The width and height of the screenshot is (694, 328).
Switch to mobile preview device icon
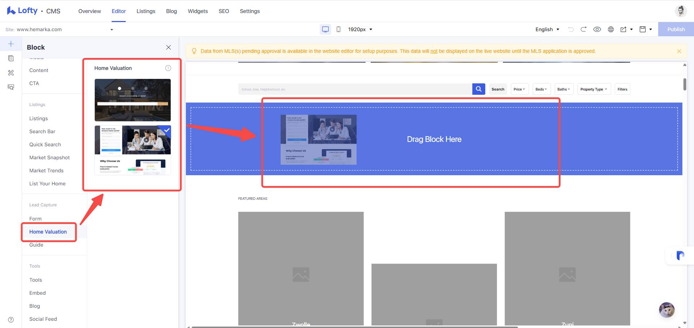(x=339, y=29)
